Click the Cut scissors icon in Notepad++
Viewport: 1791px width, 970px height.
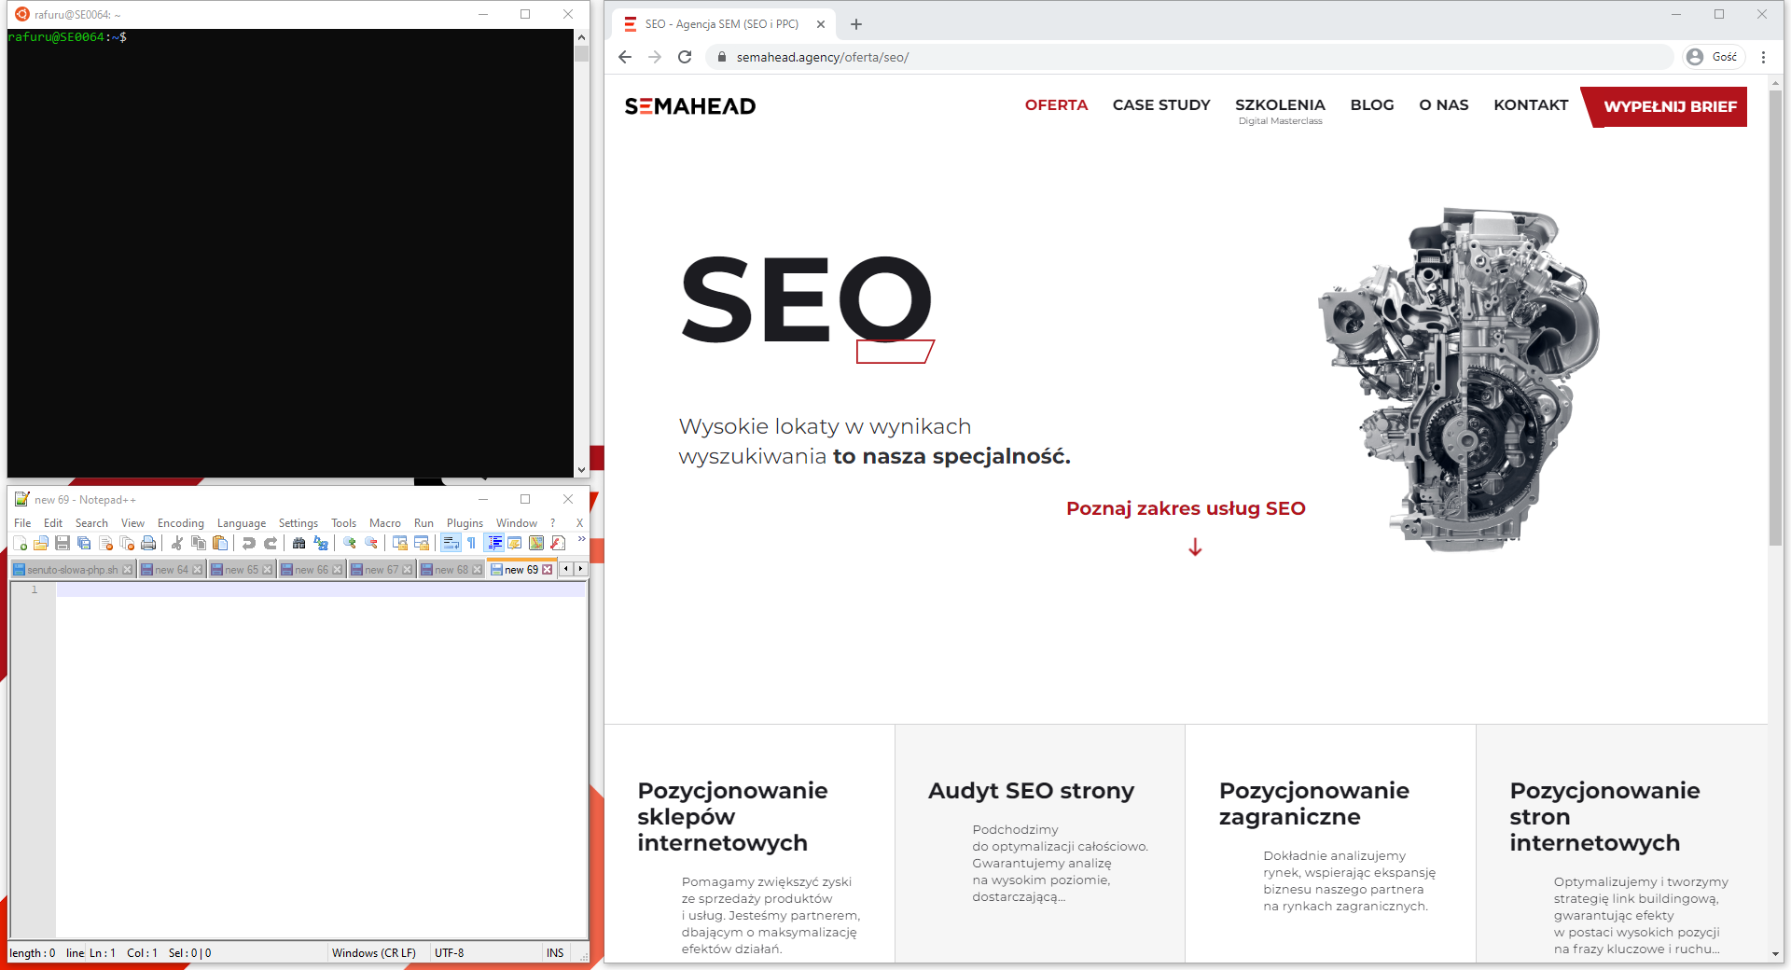tap(176, 543)
